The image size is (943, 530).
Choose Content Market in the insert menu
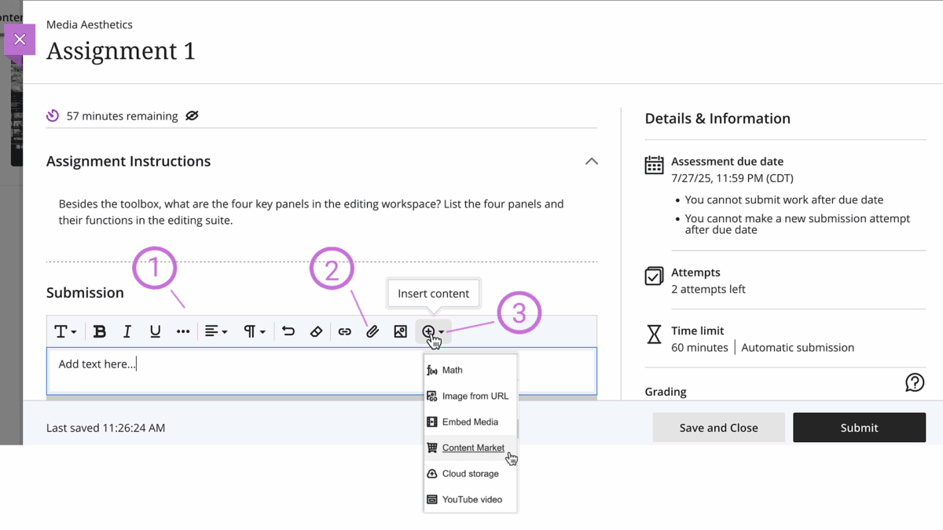tap(472, 448)
